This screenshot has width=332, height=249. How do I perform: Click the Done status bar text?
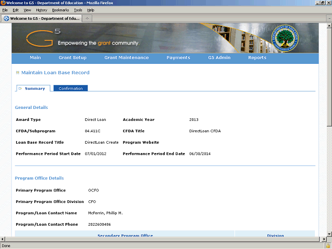point(6,246)
